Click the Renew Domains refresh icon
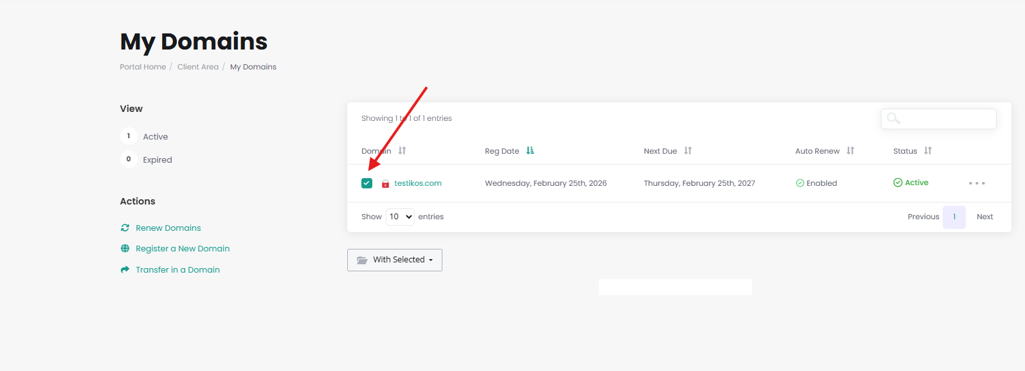Image resolution: width=1025 pixels, height=371 pixels. point(125,228)
